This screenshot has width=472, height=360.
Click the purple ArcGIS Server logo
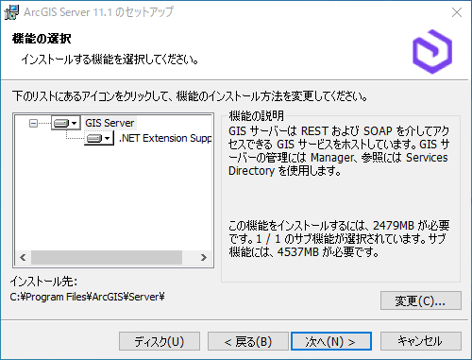point(432,52)
